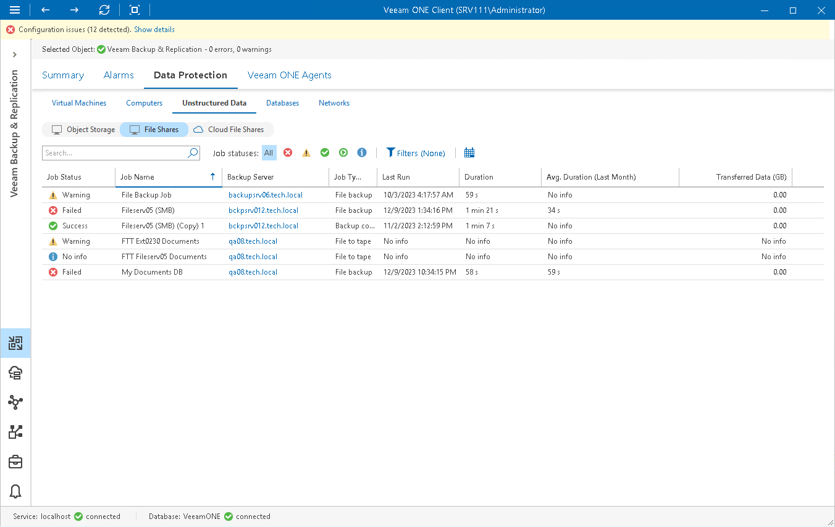Open the hamburger main menu
835x527 pixels.
pos(15,10)
